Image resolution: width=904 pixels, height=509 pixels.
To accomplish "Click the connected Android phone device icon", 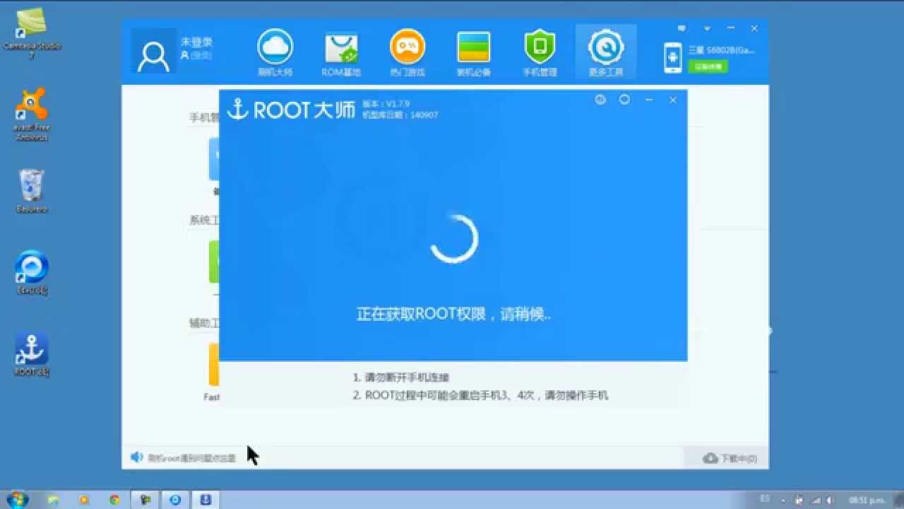I will click(x=672, y=58).
